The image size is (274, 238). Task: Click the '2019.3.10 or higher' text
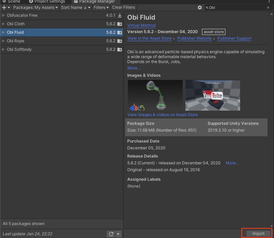226,130
